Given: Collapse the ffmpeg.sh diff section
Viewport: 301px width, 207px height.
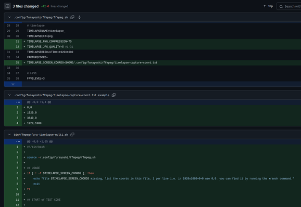Looking at the screenshot, I should (9, 17).
